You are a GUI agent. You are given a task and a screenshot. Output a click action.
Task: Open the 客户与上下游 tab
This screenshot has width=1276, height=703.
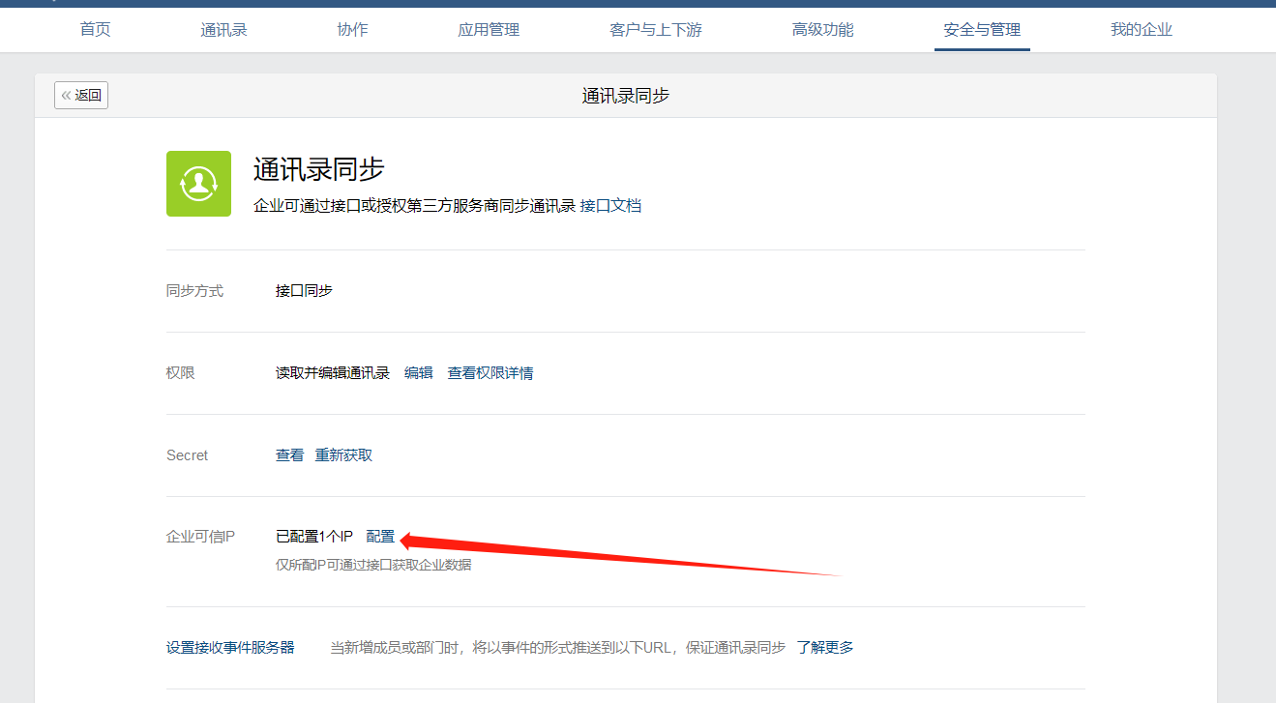[x=656, y=29]
